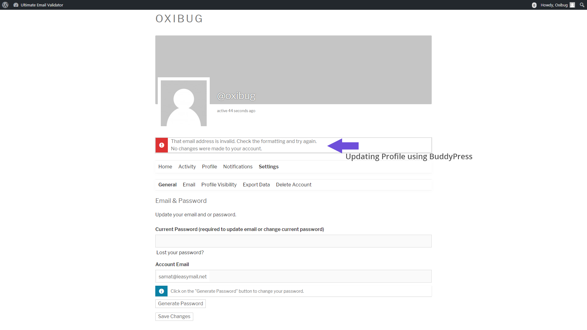
Task: Click the WordPress logo in admin bar
Action: (5, 5)
